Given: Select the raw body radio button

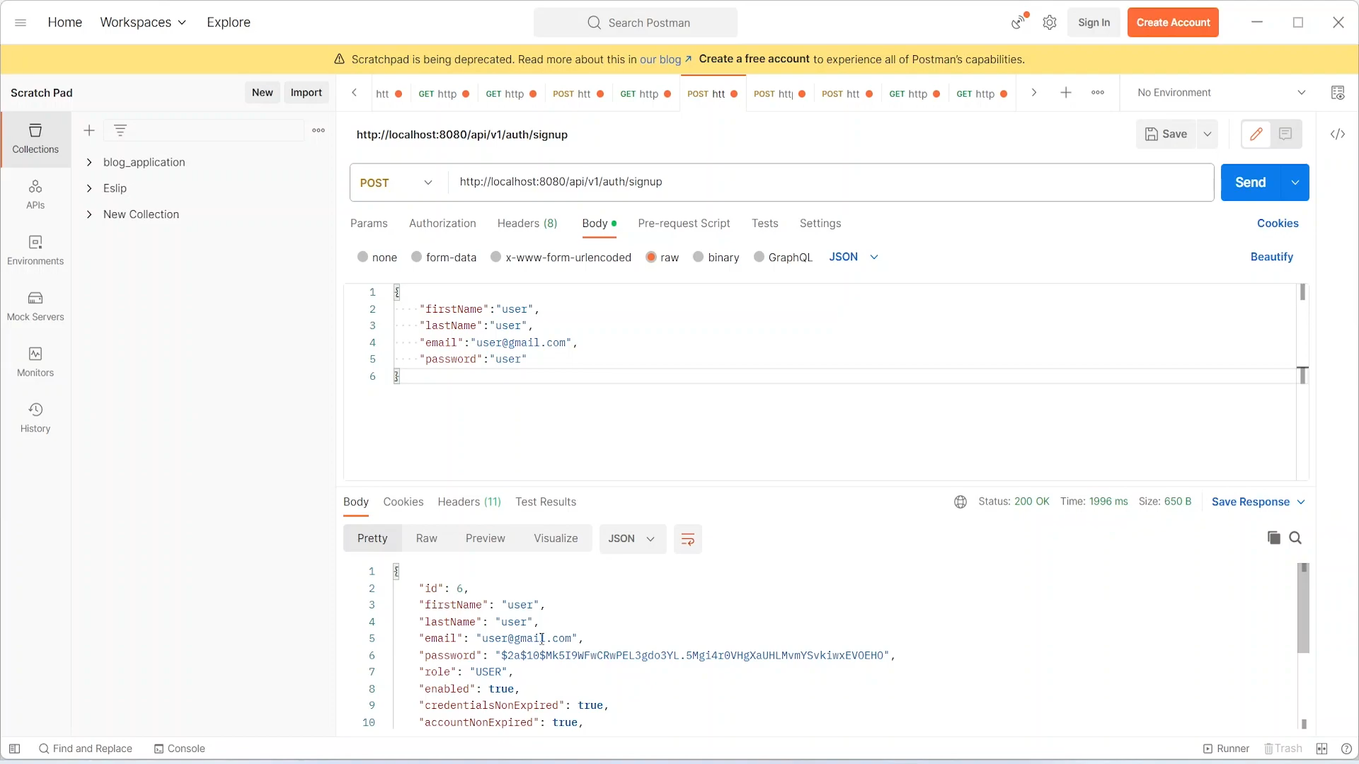Looking at the screenshot, I should point(651,257).
